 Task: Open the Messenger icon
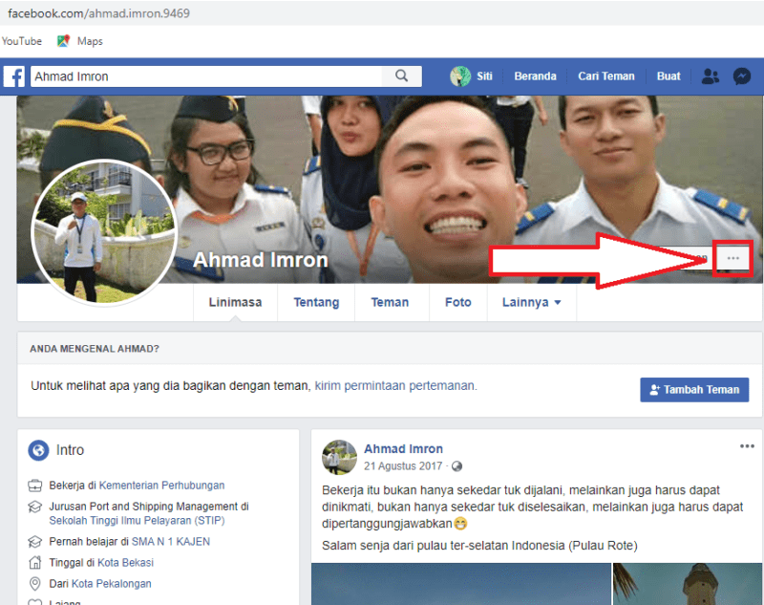pos(742,76)
